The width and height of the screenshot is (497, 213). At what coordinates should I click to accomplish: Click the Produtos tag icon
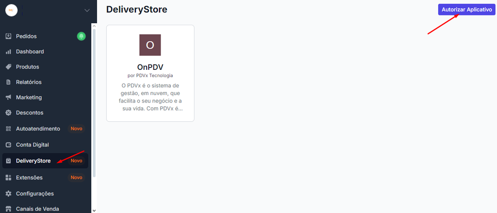click(x=9, y=67)
